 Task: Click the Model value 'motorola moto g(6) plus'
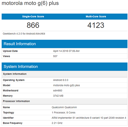point(66,85)
